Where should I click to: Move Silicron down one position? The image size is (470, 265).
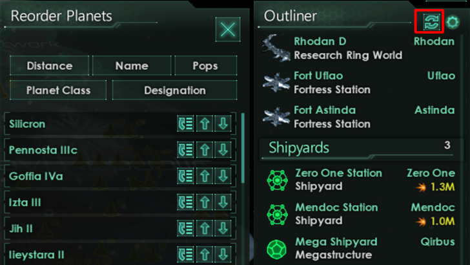[223, 124]
